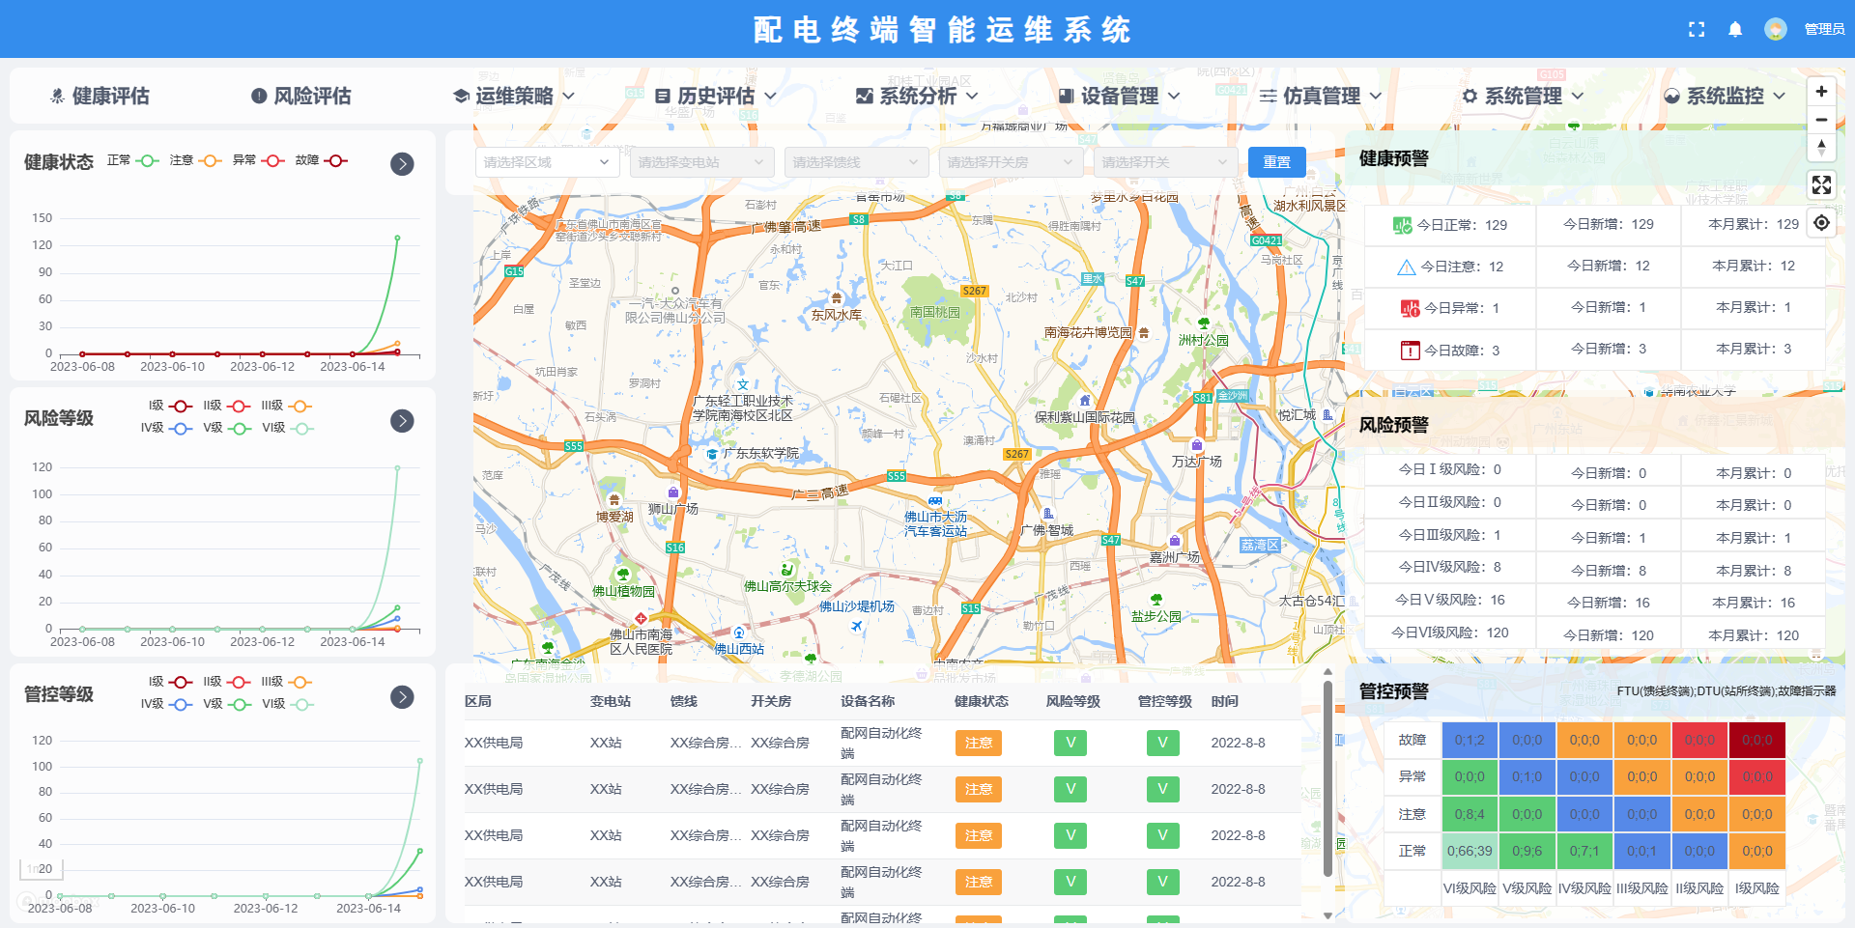Expand 运维策略 menu chevron
This screenshot has width=1855, height=928.
click(568, 96)
